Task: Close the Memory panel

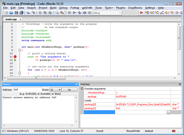Action: (x=76, y=84)
